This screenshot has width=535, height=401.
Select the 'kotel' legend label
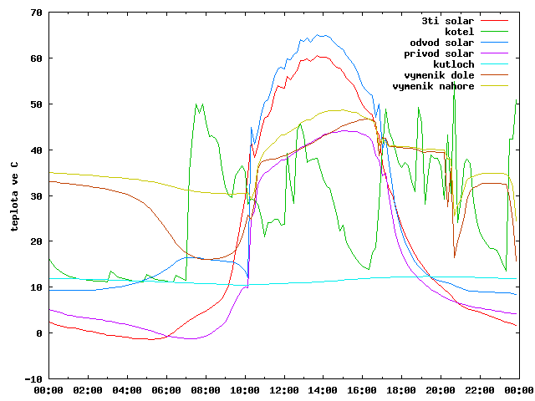(x=459, y=32)
